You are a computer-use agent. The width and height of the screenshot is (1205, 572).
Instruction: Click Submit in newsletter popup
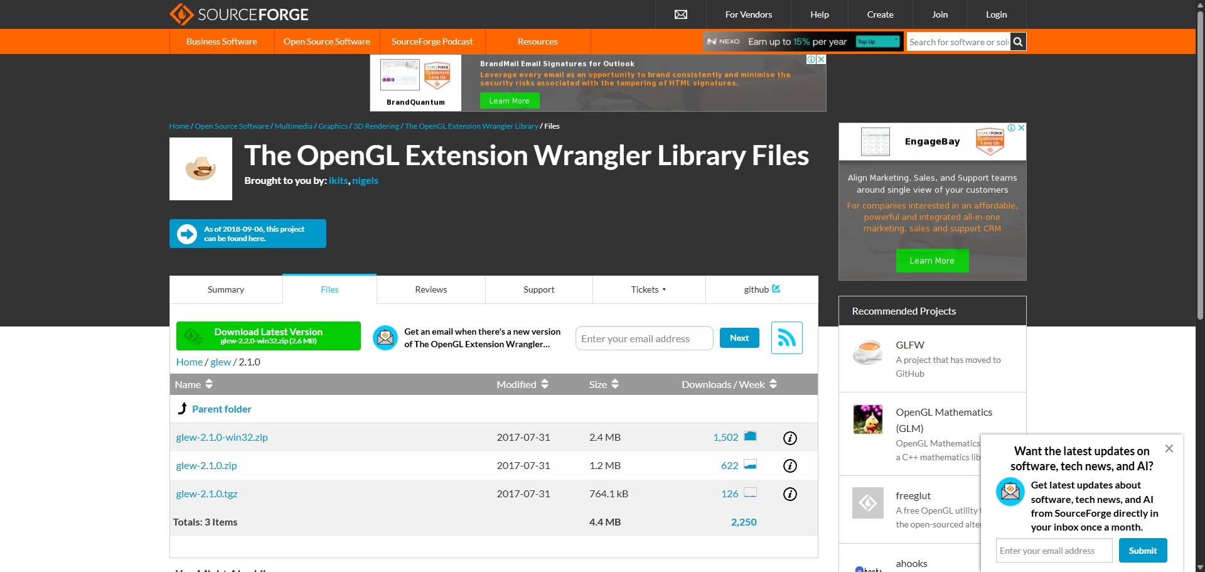(1143, 551)
